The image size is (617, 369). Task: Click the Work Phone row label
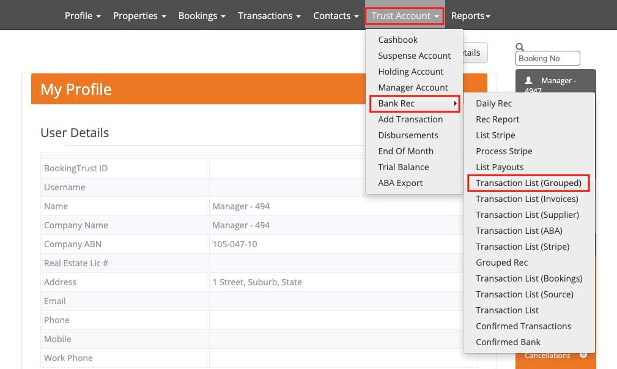click(x=68, y=358)
